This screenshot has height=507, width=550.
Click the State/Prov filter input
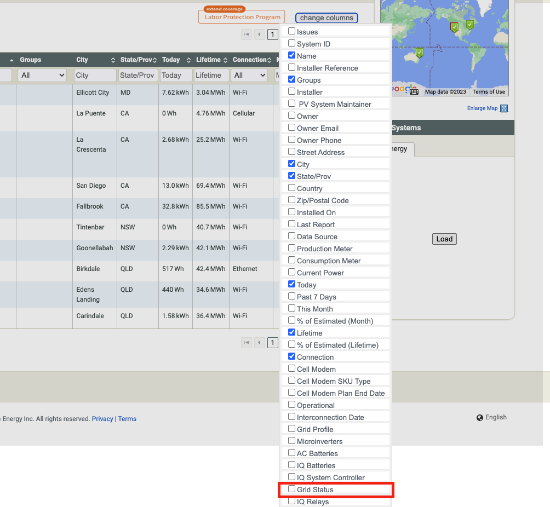point(138,76)
